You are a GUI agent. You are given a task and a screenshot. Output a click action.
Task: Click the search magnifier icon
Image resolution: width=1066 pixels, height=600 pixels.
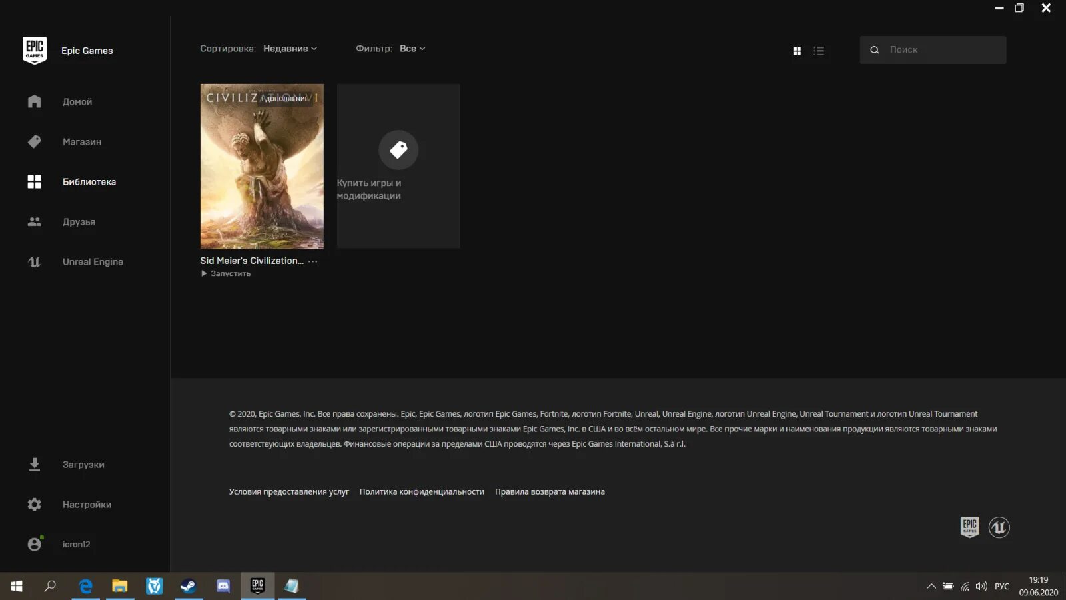click(875, 50)
